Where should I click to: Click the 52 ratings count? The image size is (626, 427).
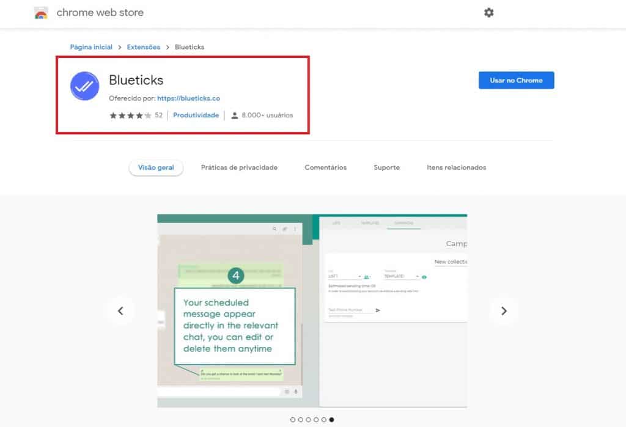click(158, 115)
